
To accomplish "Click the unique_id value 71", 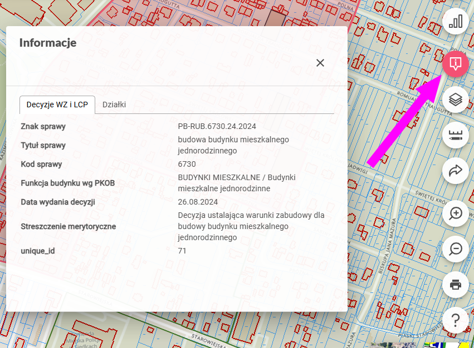I will point(182,251).
